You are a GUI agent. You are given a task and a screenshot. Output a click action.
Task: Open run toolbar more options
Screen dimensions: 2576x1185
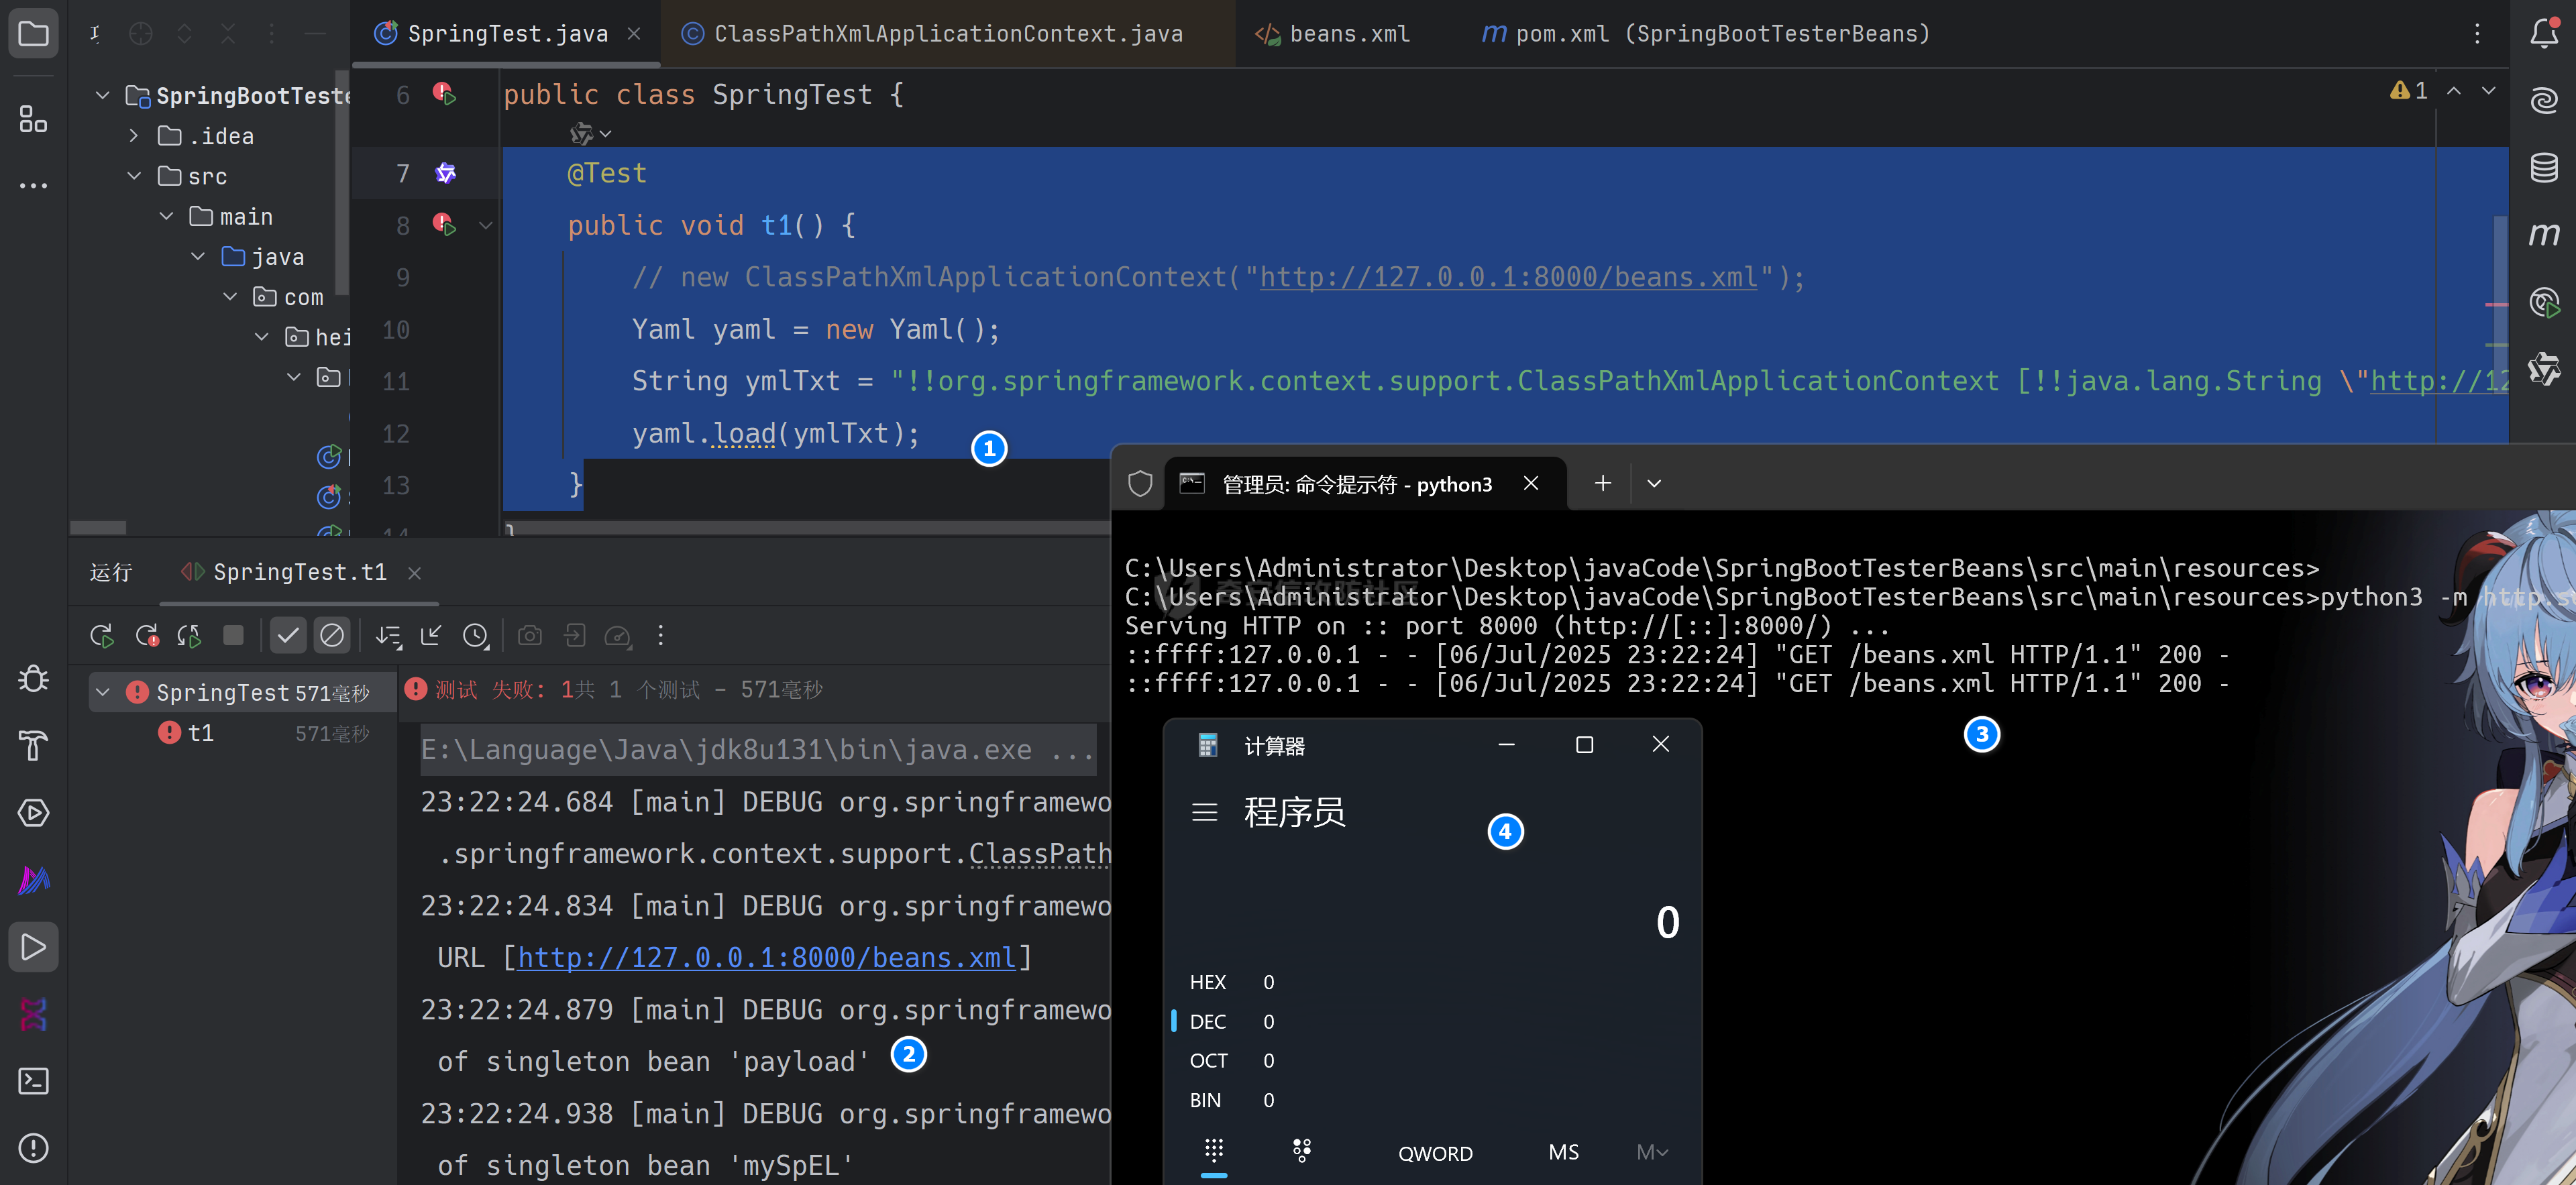[x=660, y=636]
